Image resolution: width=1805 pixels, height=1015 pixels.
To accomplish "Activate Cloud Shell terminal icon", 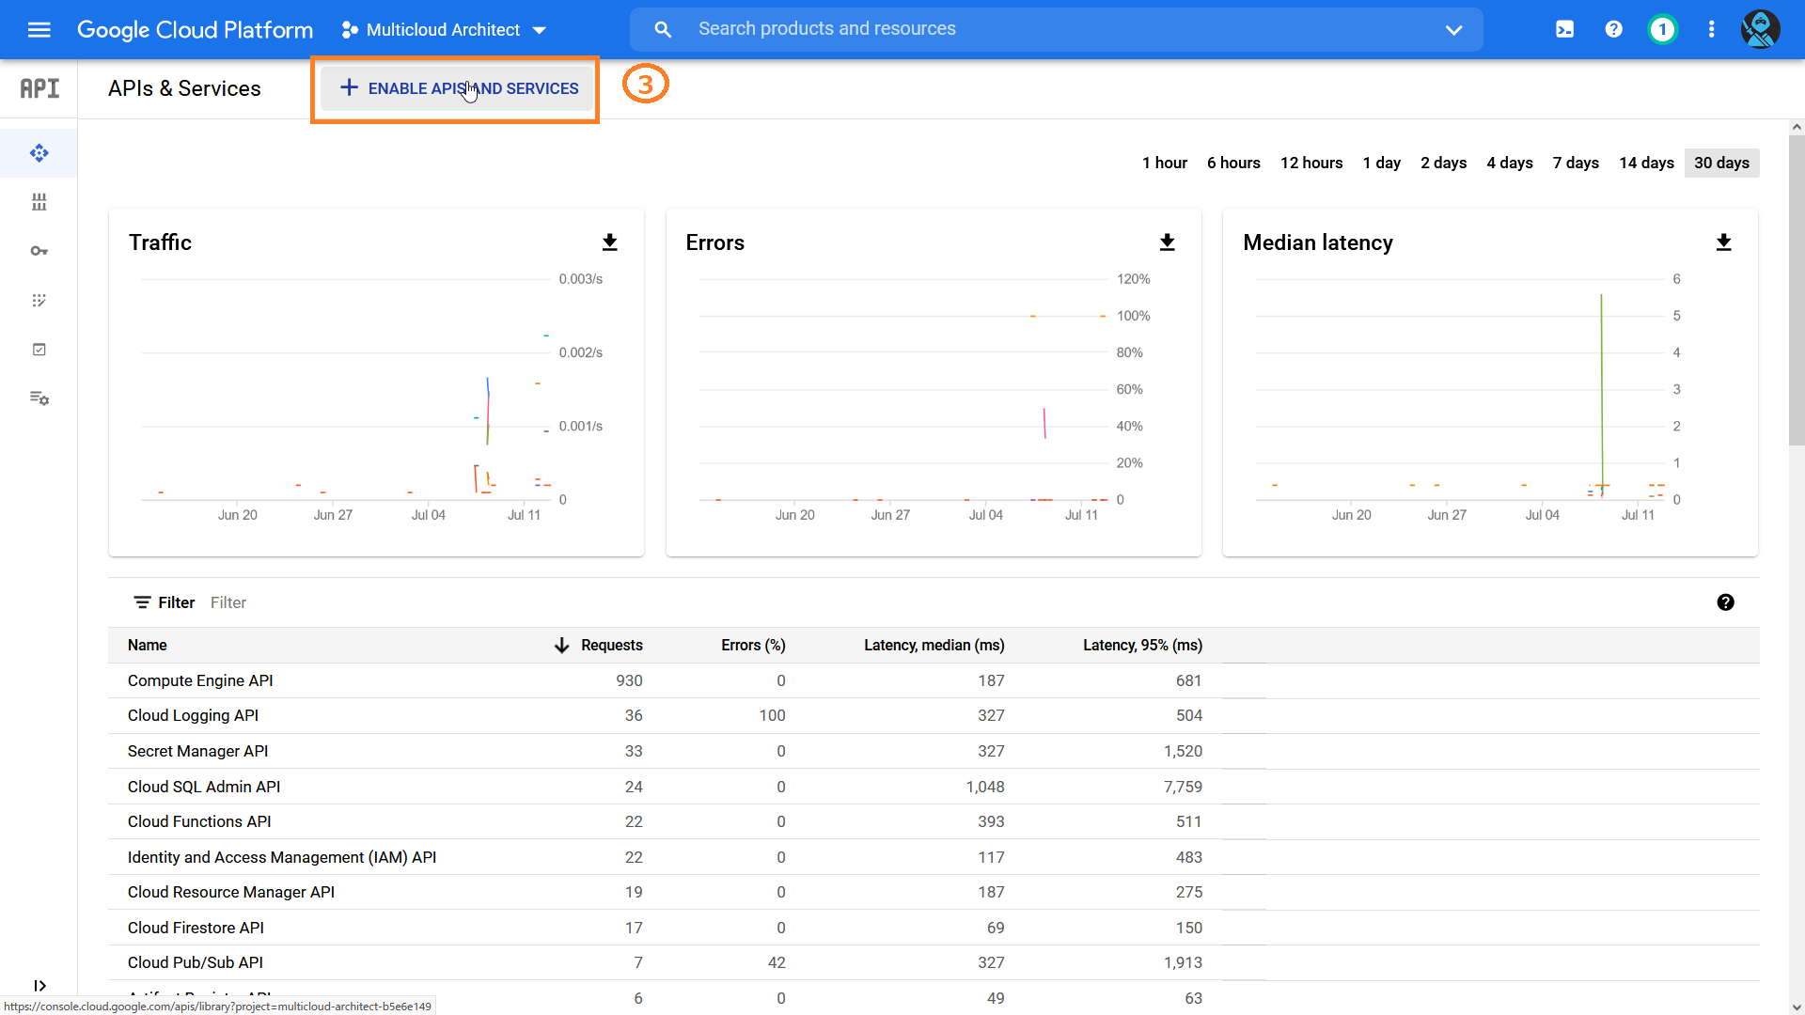I will (1564, 29).
